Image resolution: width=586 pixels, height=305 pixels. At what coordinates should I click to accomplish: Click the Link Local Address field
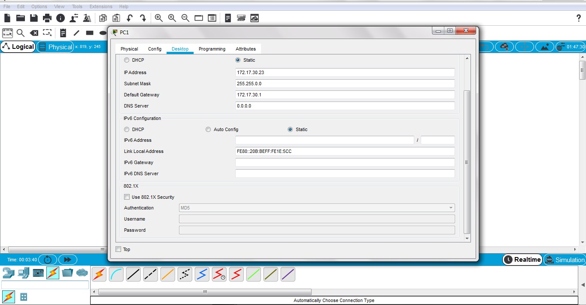pos(345,151)
